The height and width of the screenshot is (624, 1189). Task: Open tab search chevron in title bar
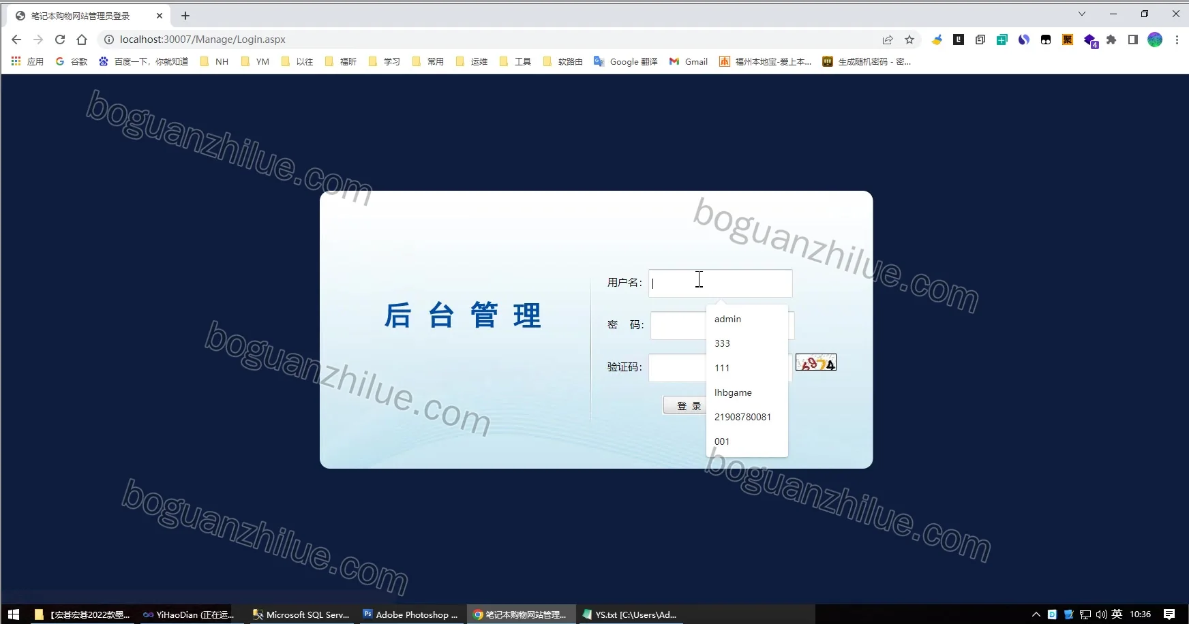(x=1082, y=14)
